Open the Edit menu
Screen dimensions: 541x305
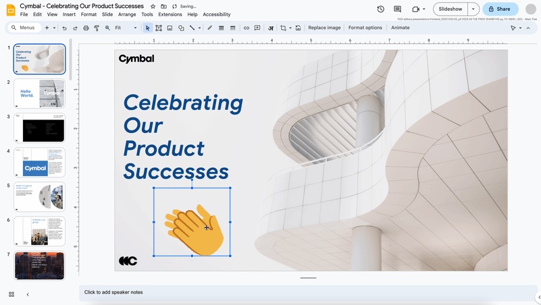click(37, 14)
